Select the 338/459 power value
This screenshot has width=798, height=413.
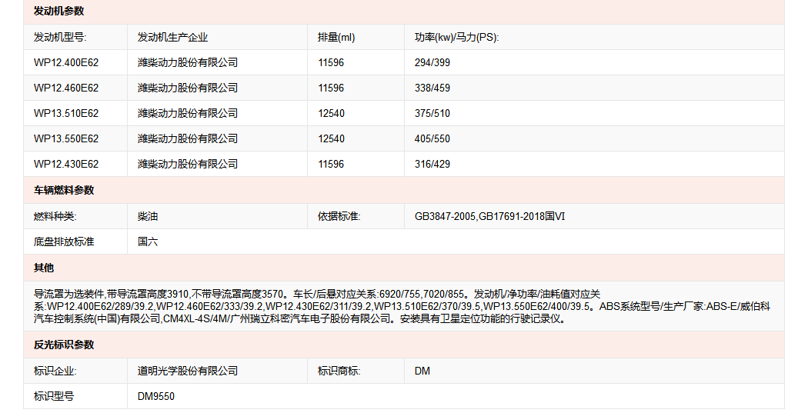(x=432, y=88)
